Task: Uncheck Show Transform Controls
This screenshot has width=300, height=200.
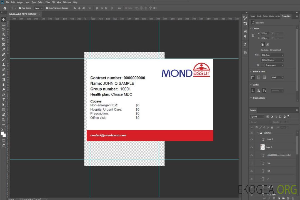Action: coord(47,8)
